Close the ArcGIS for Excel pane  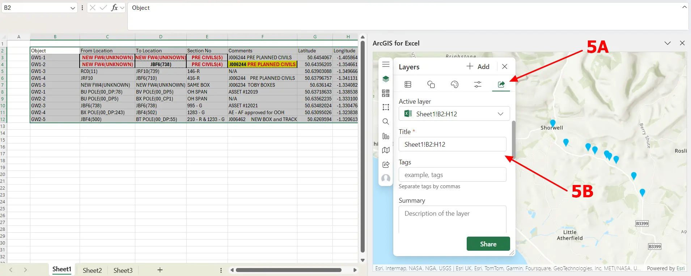tap(682, 43)
